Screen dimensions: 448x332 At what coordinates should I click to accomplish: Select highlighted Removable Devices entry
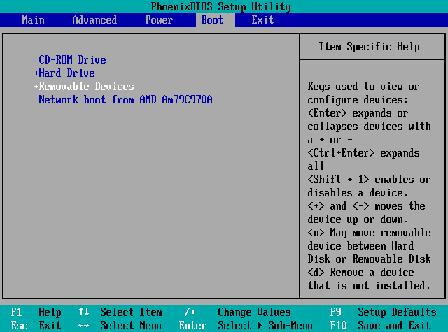click(x=86, y=87)
